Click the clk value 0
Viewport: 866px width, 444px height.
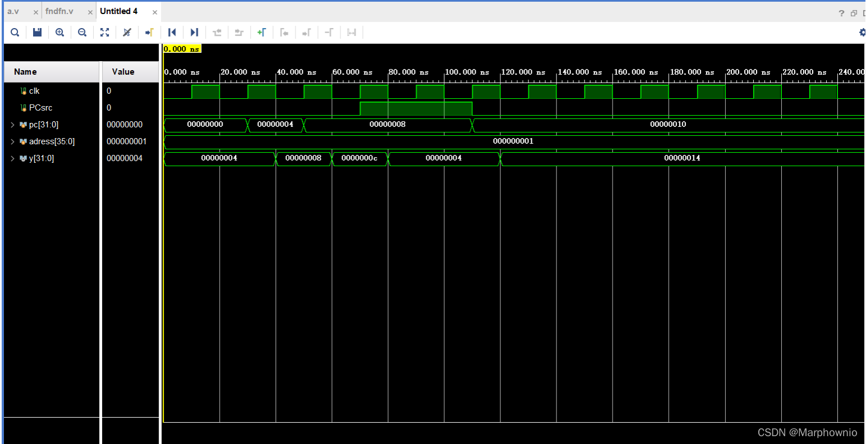click(109, 91)
